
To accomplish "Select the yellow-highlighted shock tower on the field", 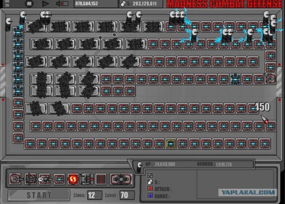I will pos(171,144).
